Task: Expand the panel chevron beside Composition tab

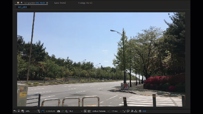Action: click(15, 3)
